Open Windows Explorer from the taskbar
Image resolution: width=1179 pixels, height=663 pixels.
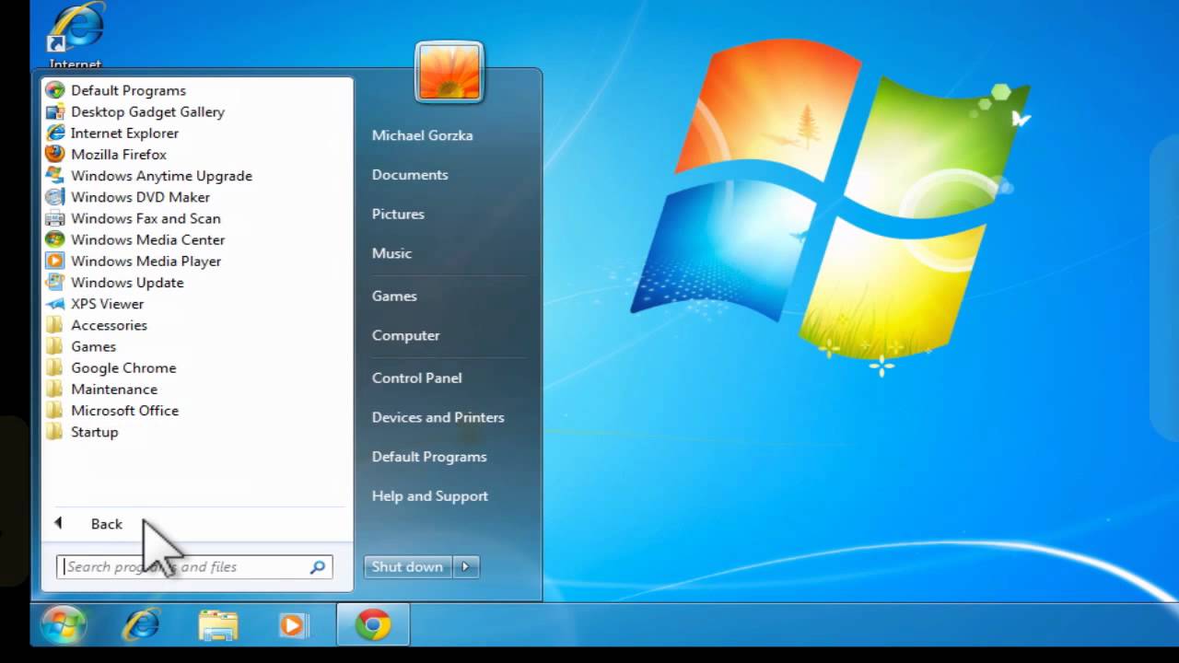(217, 624)
